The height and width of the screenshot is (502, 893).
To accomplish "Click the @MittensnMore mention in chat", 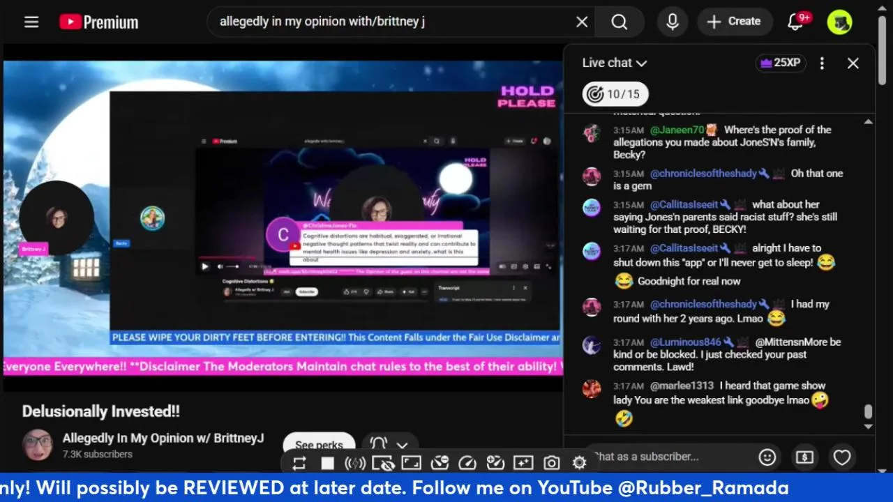I will [x=791, y=342].
